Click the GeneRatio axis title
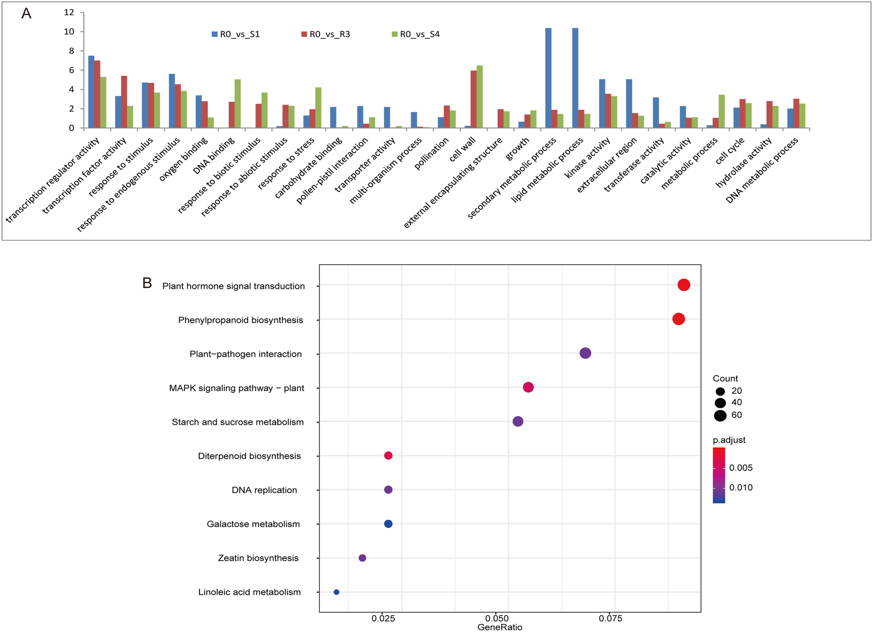The height and width of the screenshot is (632, 873). [500, 627]
